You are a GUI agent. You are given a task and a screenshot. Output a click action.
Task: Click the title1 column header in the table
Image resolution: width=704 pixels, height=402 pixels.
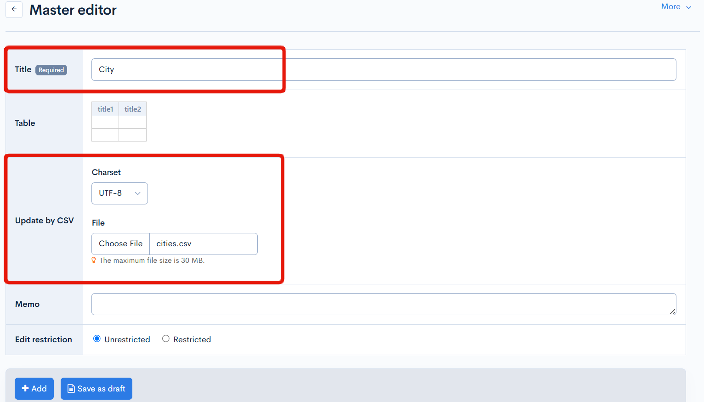(105, 109)
